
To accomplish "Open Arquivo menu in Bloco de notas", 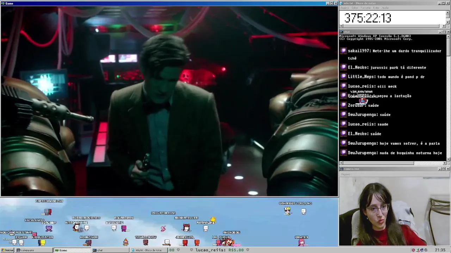I will 345,8.
